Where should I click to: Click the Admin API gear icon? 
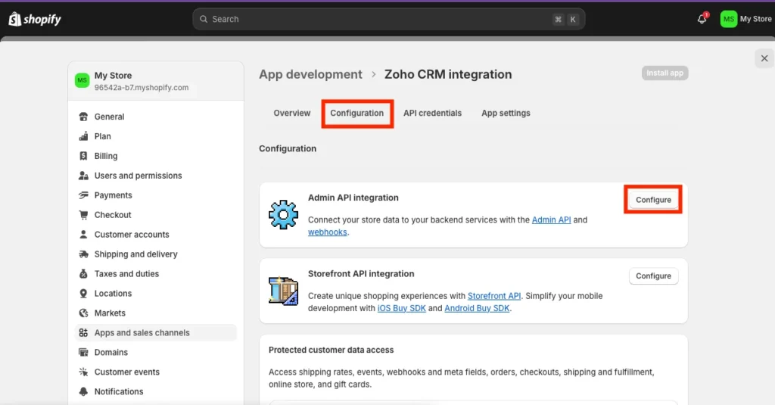[283, 215]
